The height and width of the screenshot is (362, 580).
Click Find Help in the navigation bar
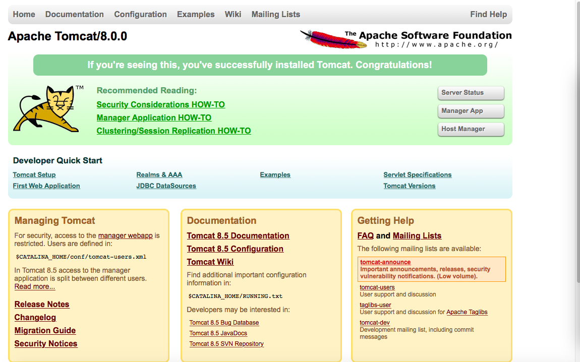(x=488, y=15)
